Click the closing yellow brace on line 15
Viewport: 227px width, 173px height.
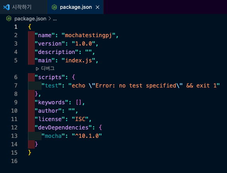[30, 153]
